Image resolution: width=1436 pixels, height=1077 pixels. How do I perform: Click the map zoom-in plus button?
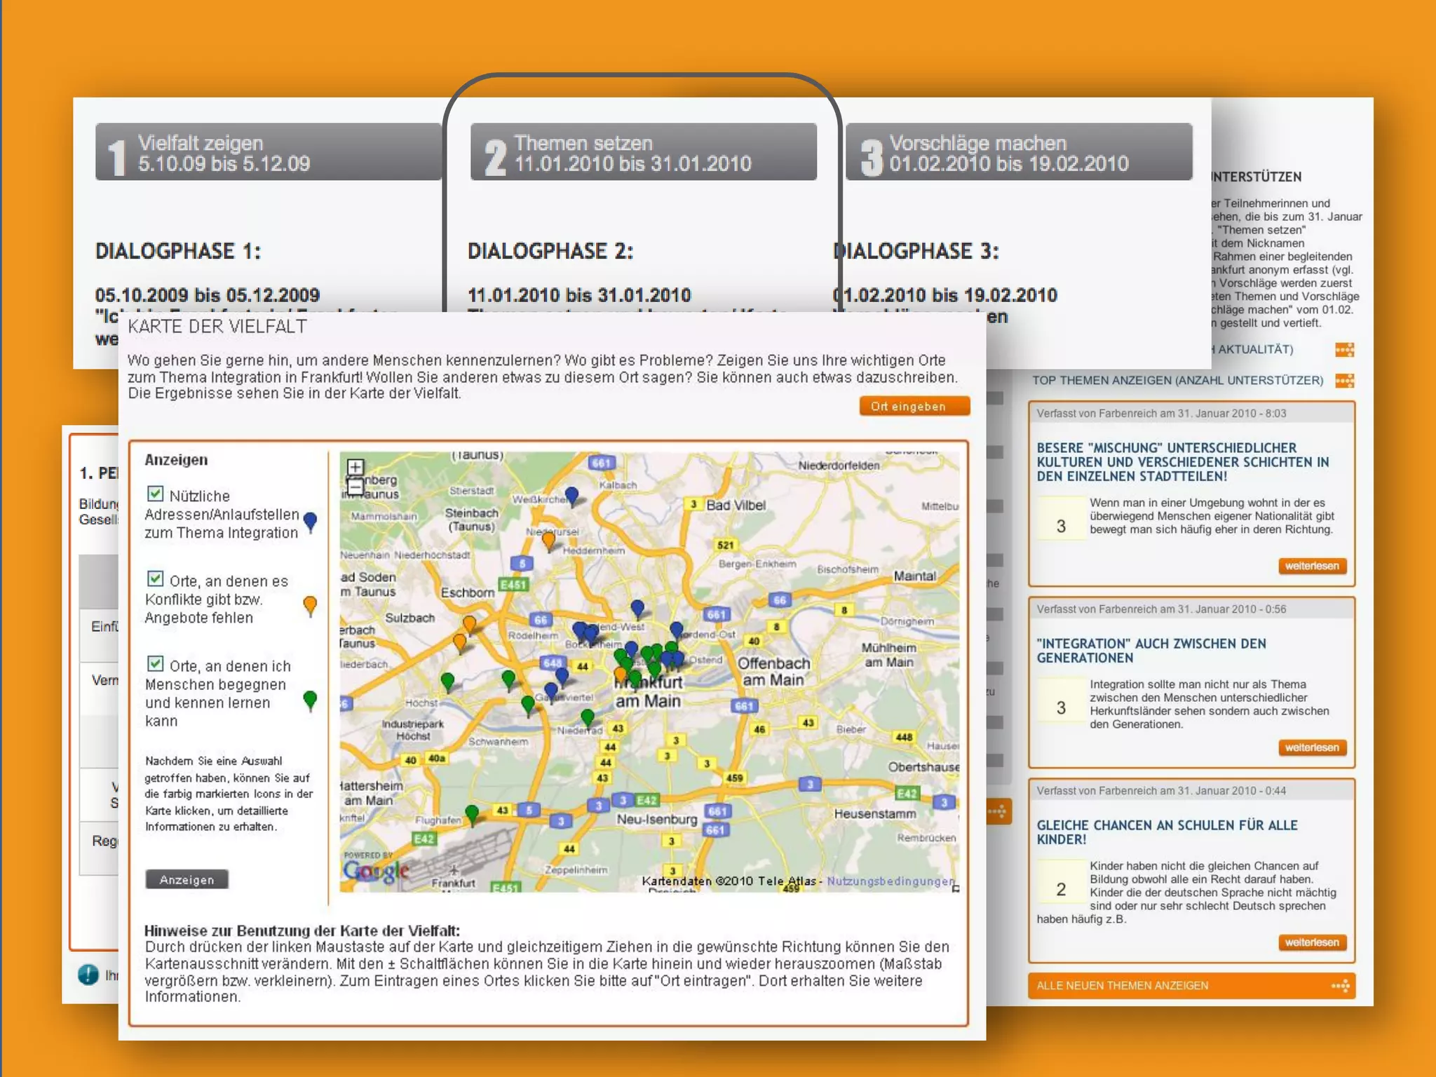pyautogui.click(x=355, y=467)
